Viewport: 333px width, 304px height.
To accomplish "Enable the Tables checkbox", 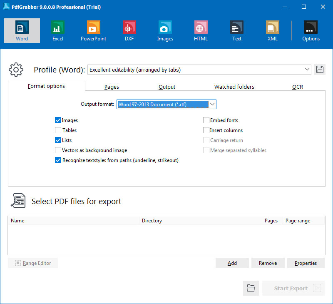I will click(x=58, y=130).
